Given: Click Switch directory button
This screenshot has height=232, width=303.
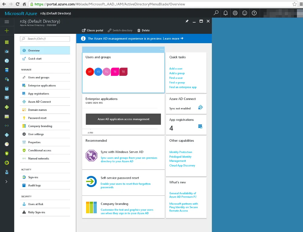Looking at the screenshot, I should (120, 31).
